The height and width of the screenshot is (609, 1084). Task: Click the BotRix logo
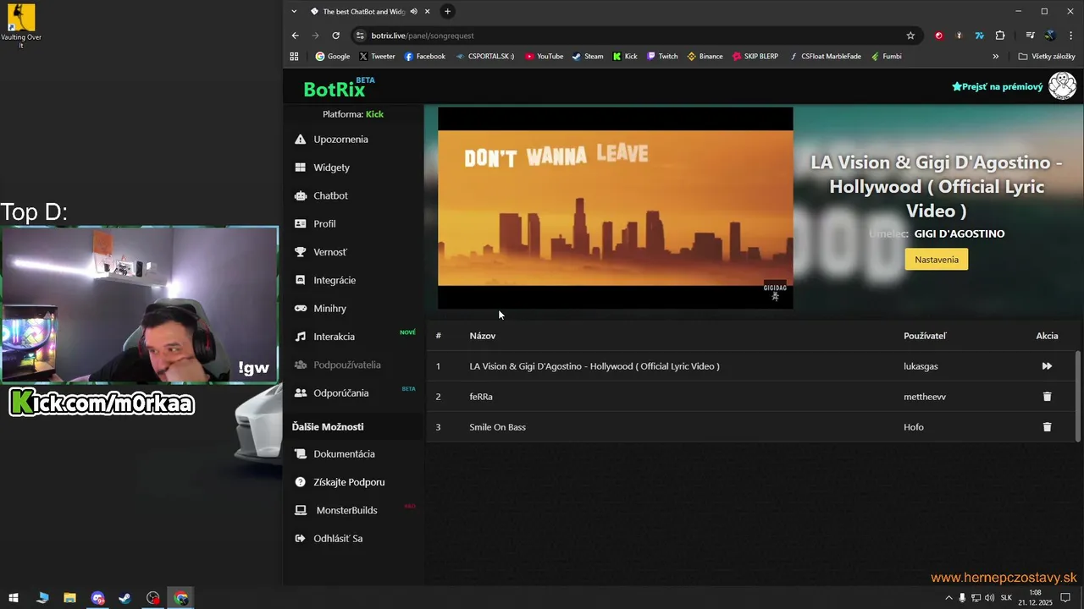[x=335, y=89]
